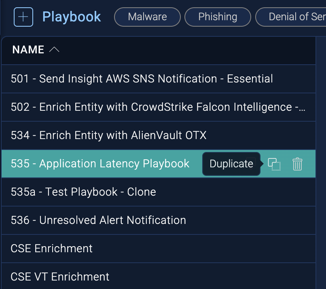Filter playbooks by the Phishing tag
Image resolution: width=326 pixels, height=289 pixels.
click(218, 17)
